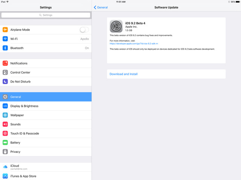Tap the 1.5 GB size label
This screenshot has width=241, height=180.
129,30
